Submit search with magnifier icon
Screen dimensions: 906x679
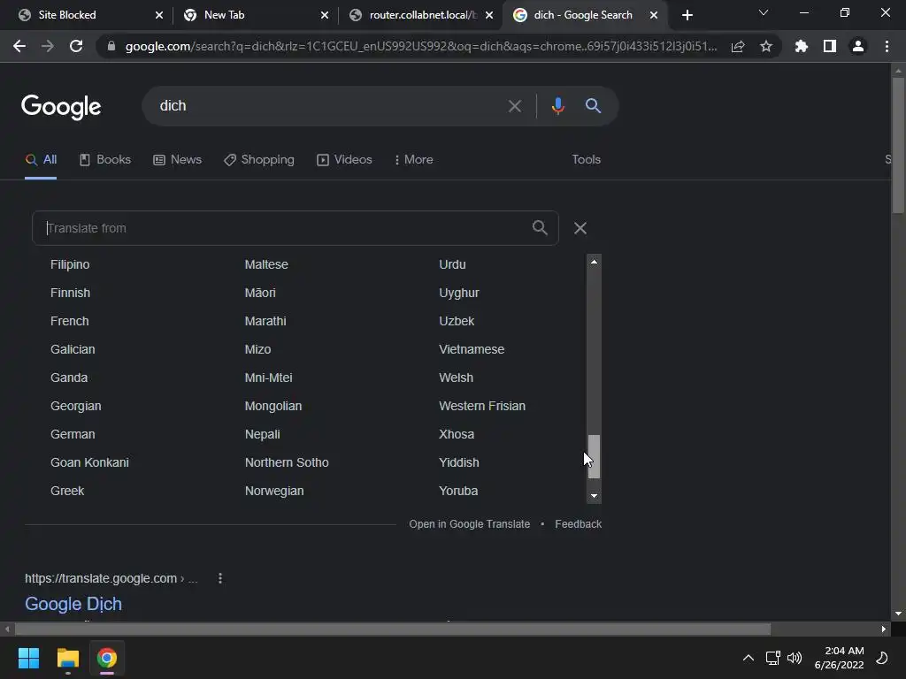593,106
